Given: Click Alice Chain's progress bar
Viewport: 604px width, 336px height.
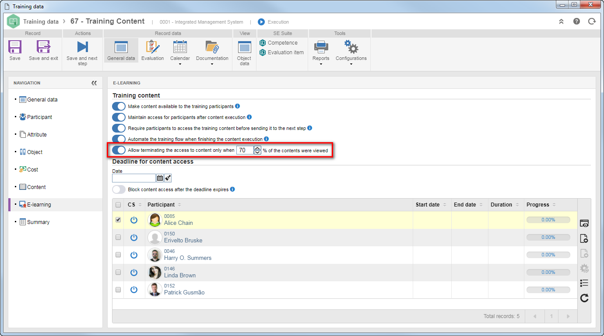Looking at the screenshot, I should click(x=548, y=220).
